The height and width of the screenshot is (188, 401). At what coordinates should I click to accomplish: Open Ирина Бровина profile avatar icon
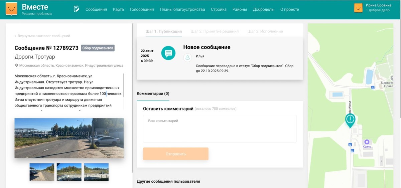358,8
